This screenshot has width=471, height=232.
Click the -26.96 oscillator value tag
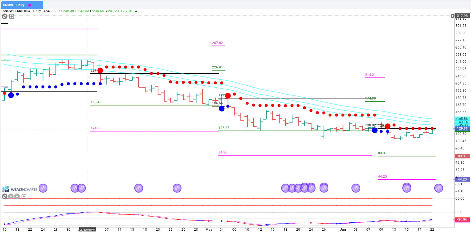[462, 219]
